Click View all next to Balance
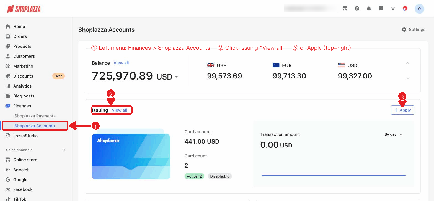Screen dimensions: 434x201 click(121, 63)
